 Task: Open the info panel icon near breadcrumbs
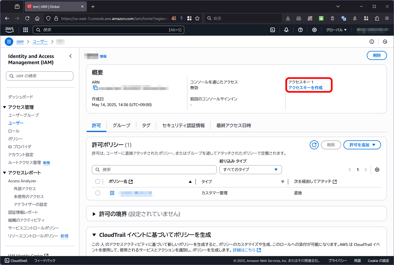coord(372,42)
